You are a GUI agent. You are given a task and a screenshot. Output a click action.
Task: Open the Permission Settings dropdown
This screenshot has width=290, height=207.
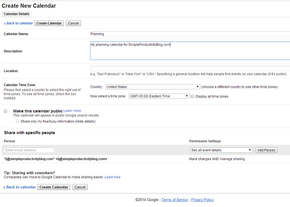tap(221, 150)
